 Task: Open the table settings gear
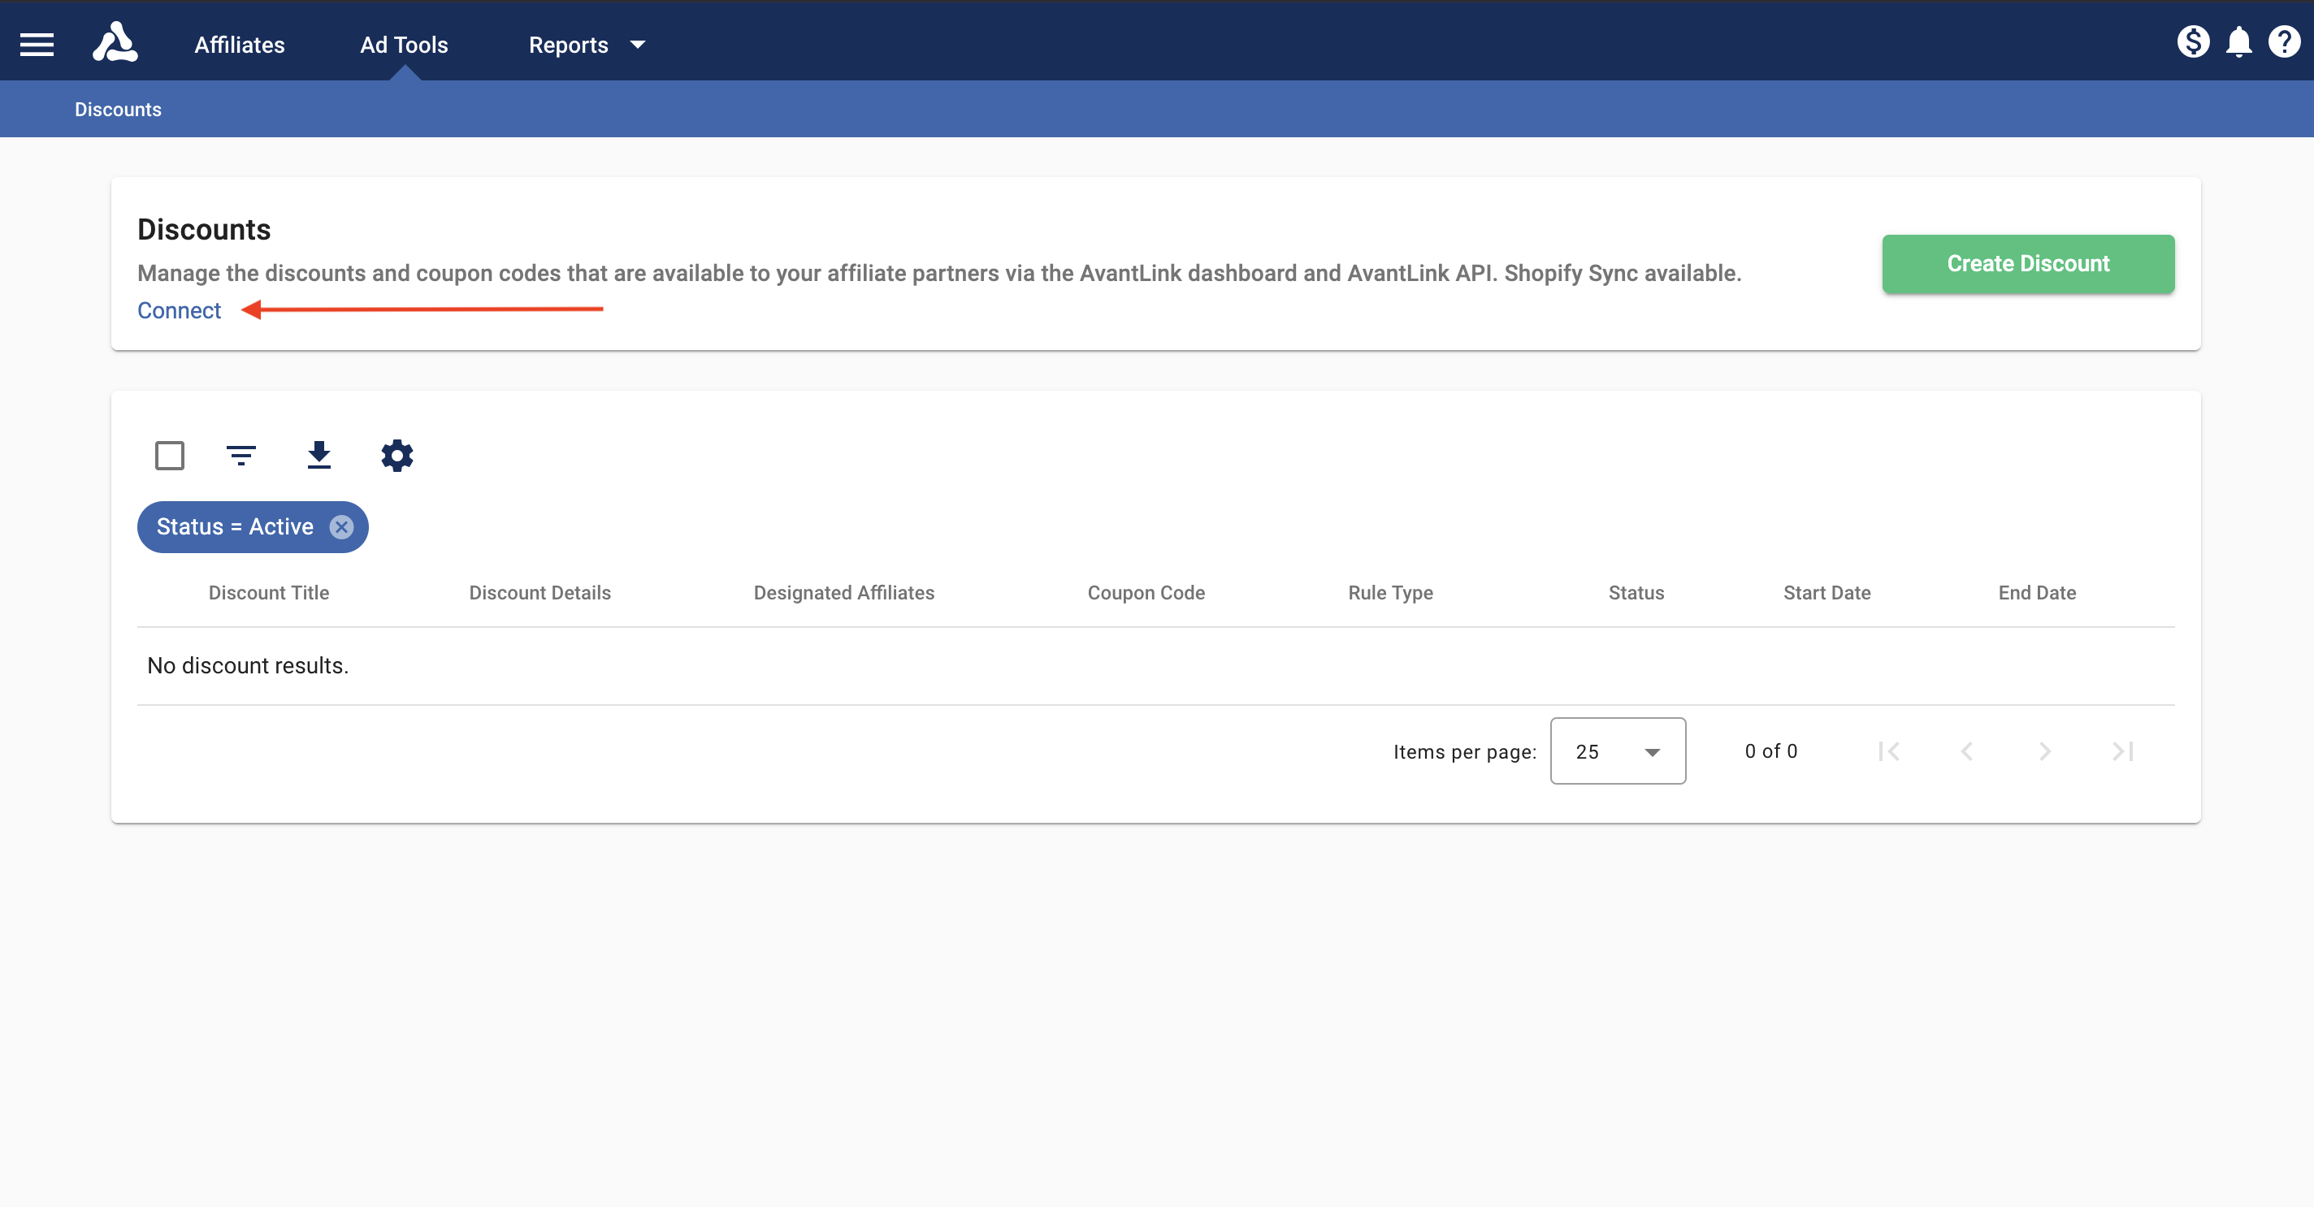point(396,456)
